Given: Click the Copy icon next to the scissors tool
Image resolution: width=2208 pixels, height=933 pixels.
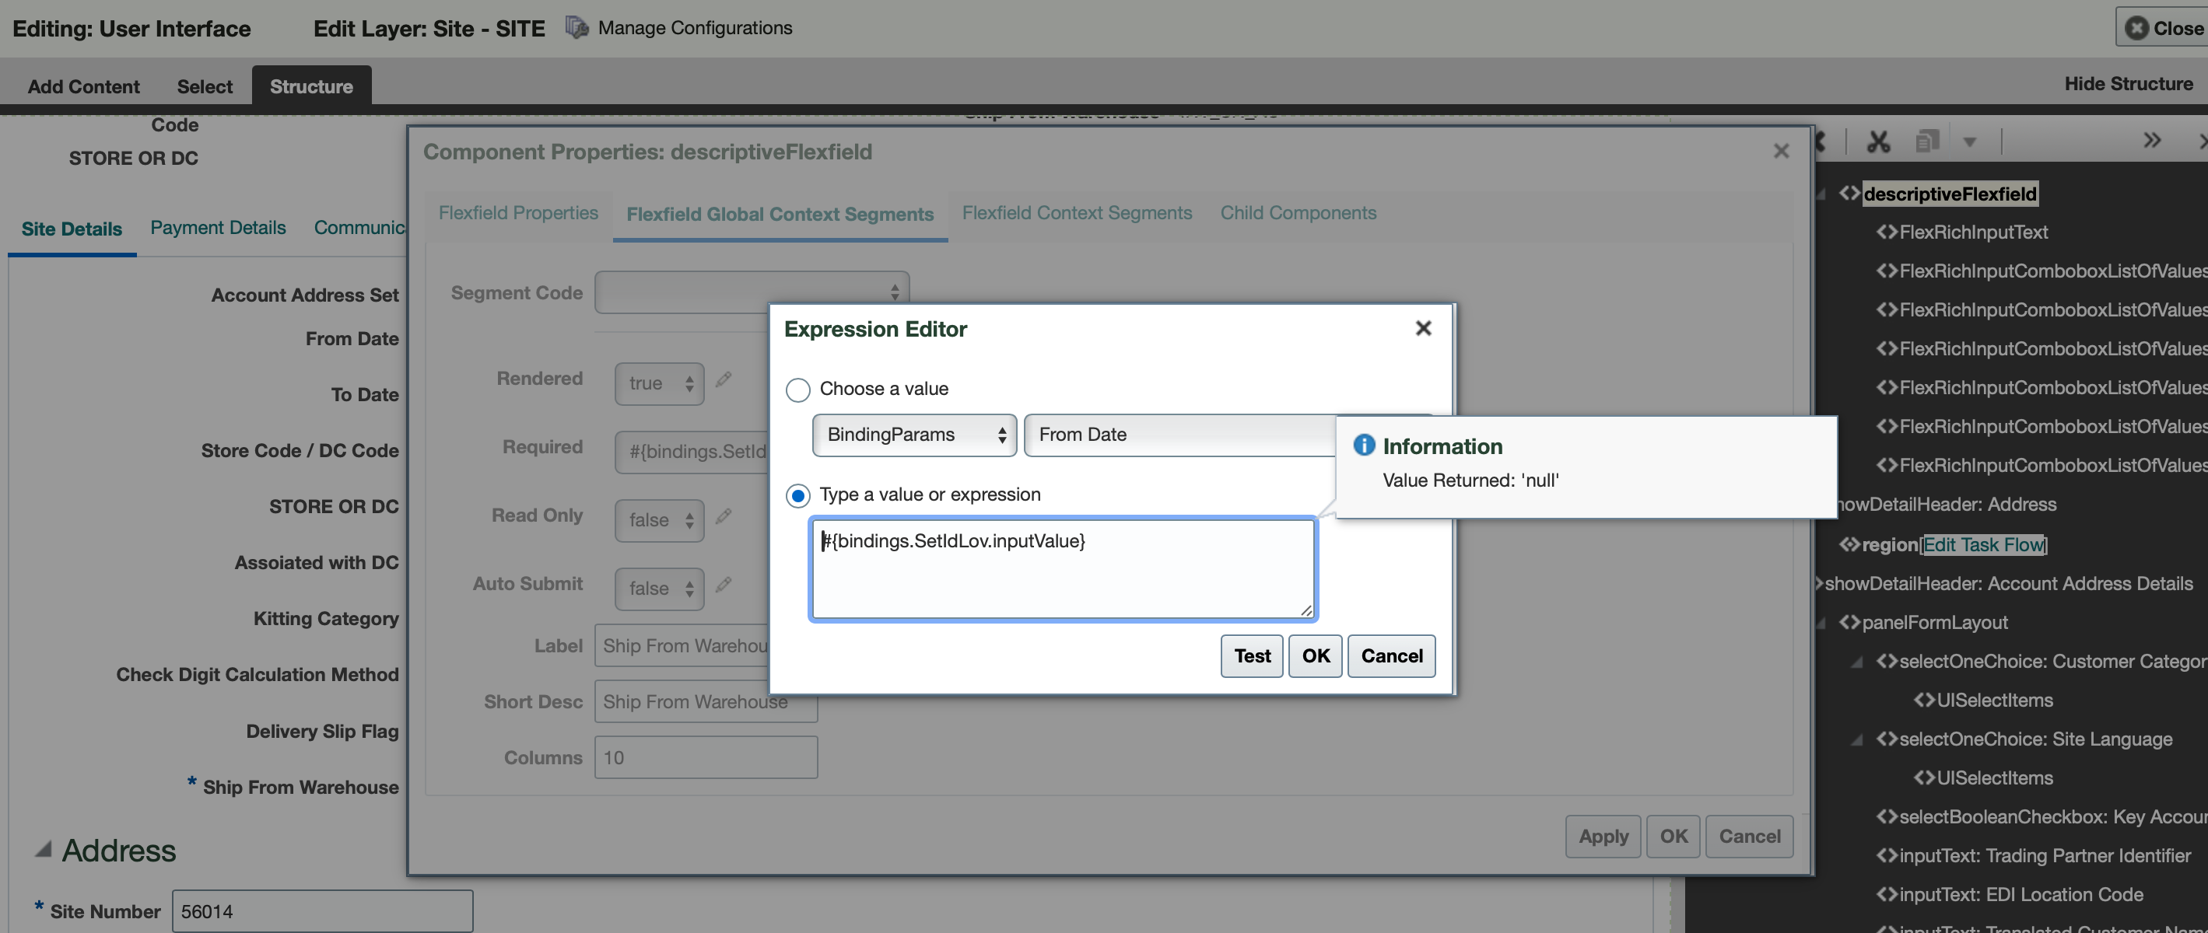Looking at the screenshot, I should tap(1928, 140).
